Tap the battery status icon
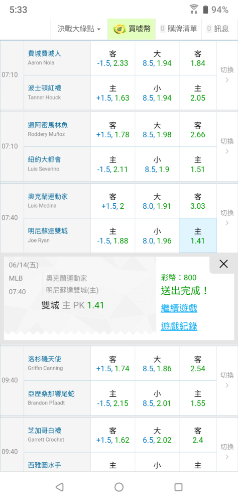Screen dimensions: 238x503 coord(205,9)
